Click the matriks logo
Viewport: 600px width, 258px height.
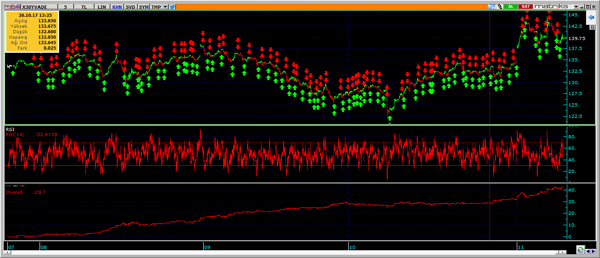(551, 7)
